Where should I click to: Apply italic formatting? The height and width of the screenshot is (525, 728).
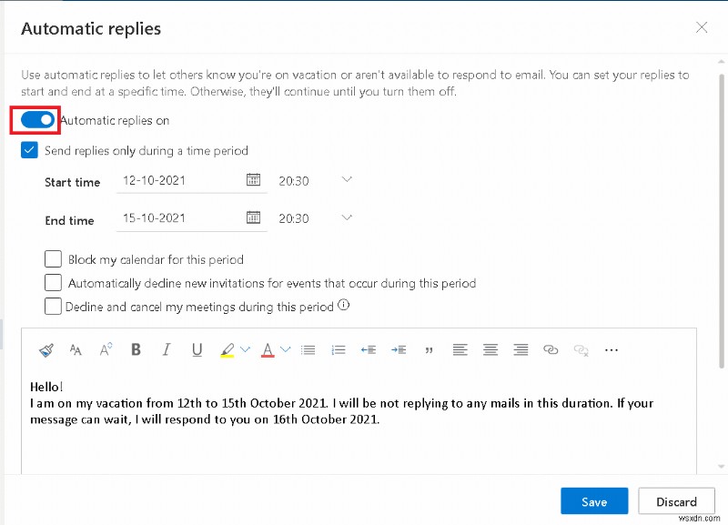click(166, 349)
